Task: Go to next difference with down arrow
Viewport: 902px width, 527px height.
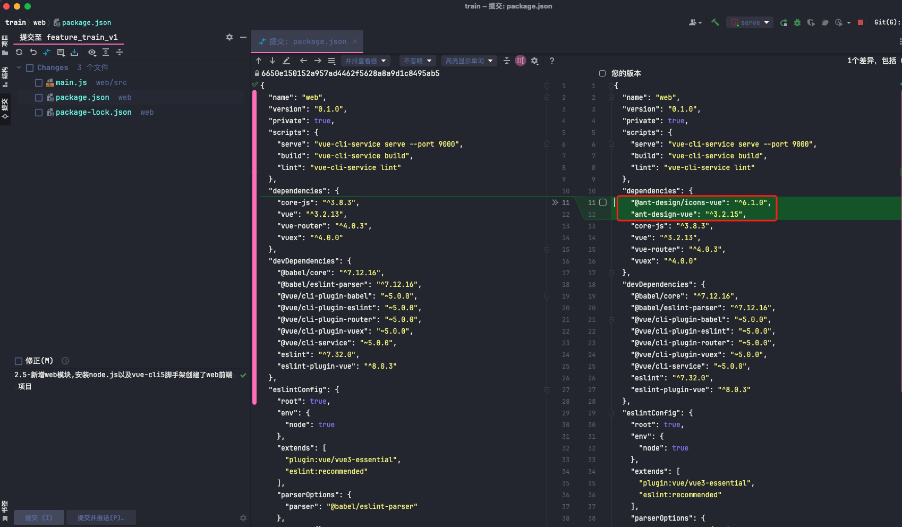Action: click(x=272, y=61)
